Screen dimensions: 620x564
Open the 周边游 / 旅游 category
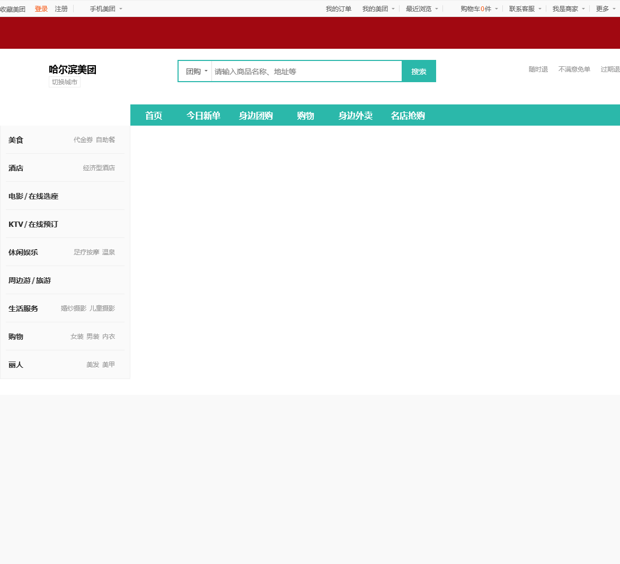click(30, 280)
